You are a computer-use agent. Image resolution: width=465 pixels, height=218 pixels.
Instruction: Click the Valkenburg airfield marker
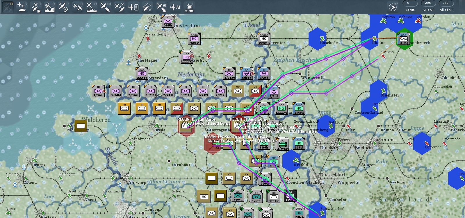(x=148, y=38)
